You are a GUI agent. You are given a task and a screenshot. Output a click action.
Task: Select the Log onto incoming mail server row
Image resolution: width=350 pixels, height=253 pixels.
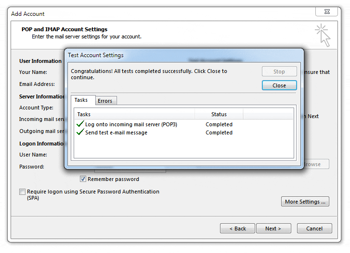click(131, 124)
